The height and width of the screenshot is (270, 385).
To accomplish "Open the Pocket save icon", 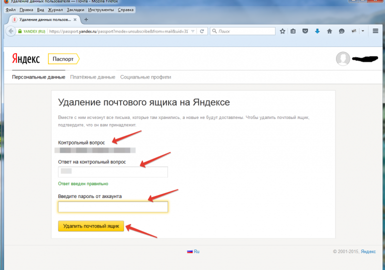I will tap(305, 31).
